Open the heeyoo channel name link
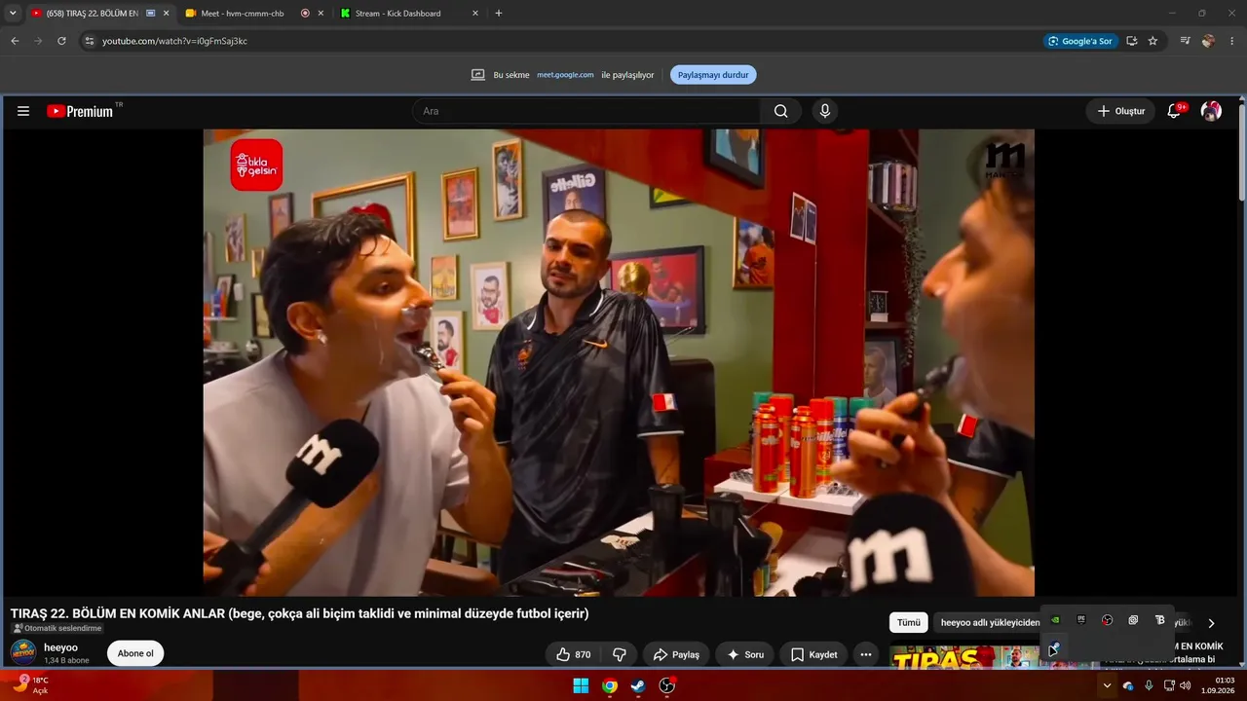 pos(60,647)
